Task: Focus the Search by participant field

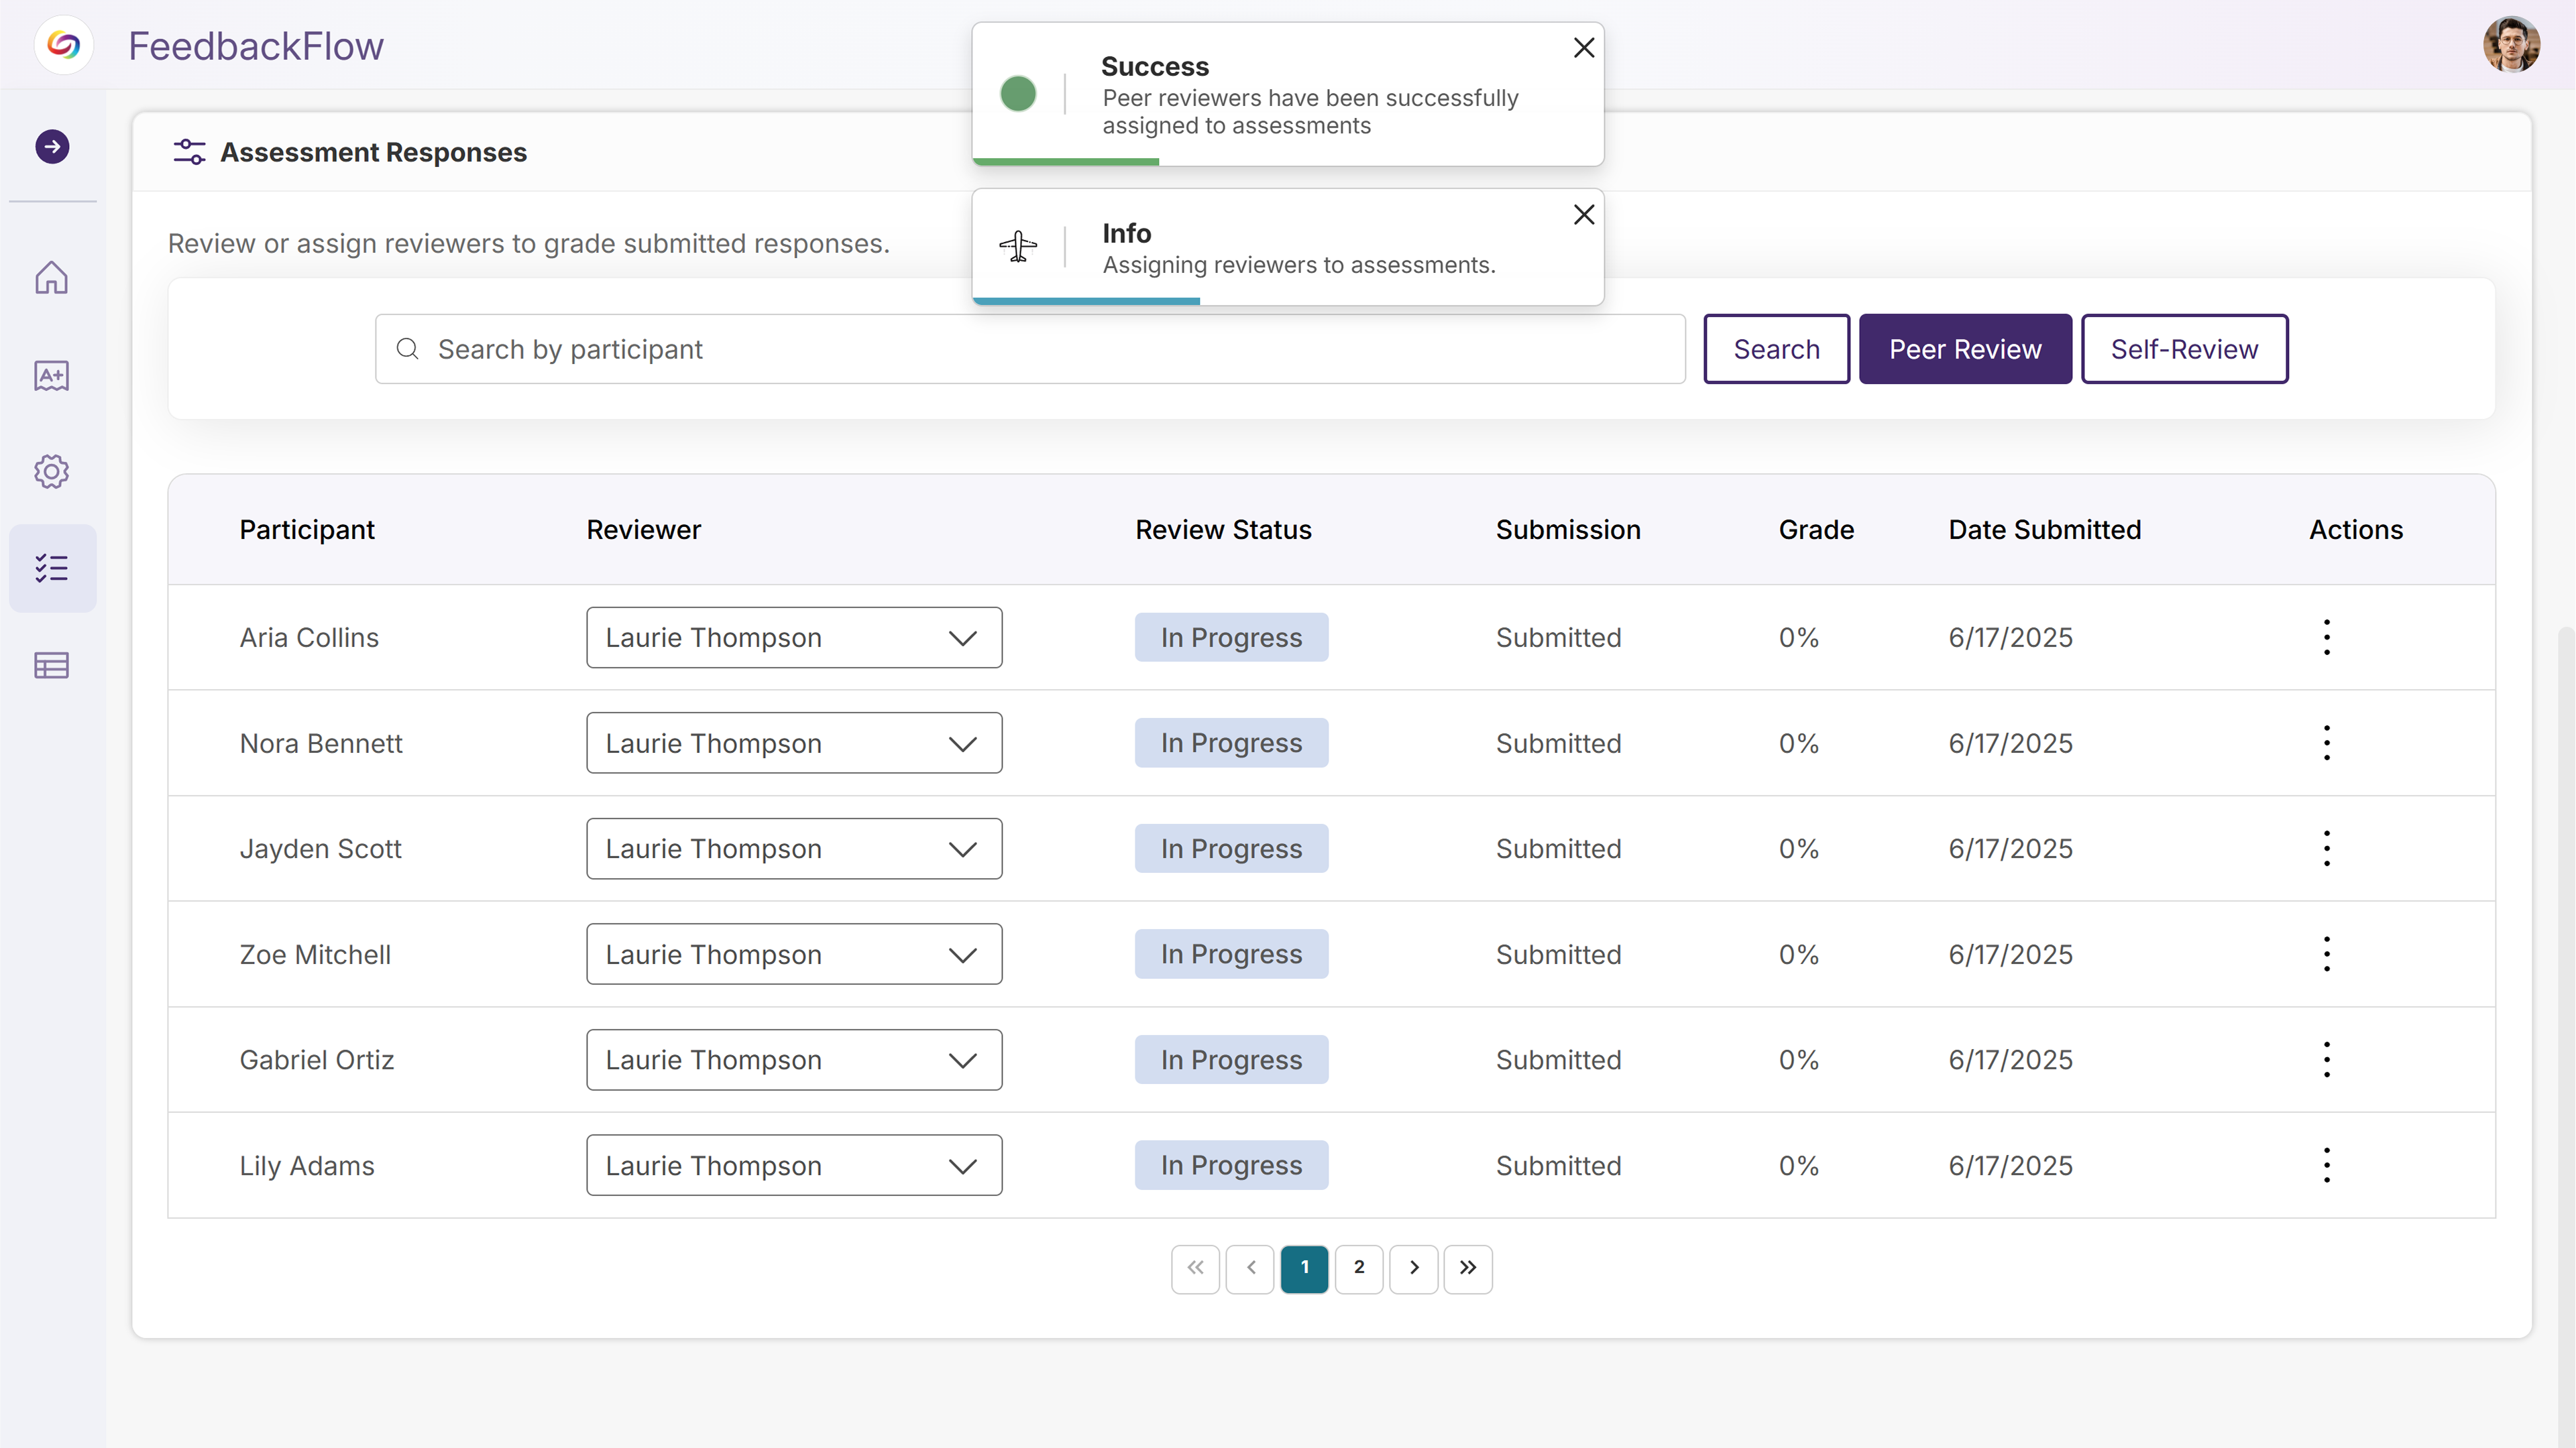Action: [x=1030, y=350]
